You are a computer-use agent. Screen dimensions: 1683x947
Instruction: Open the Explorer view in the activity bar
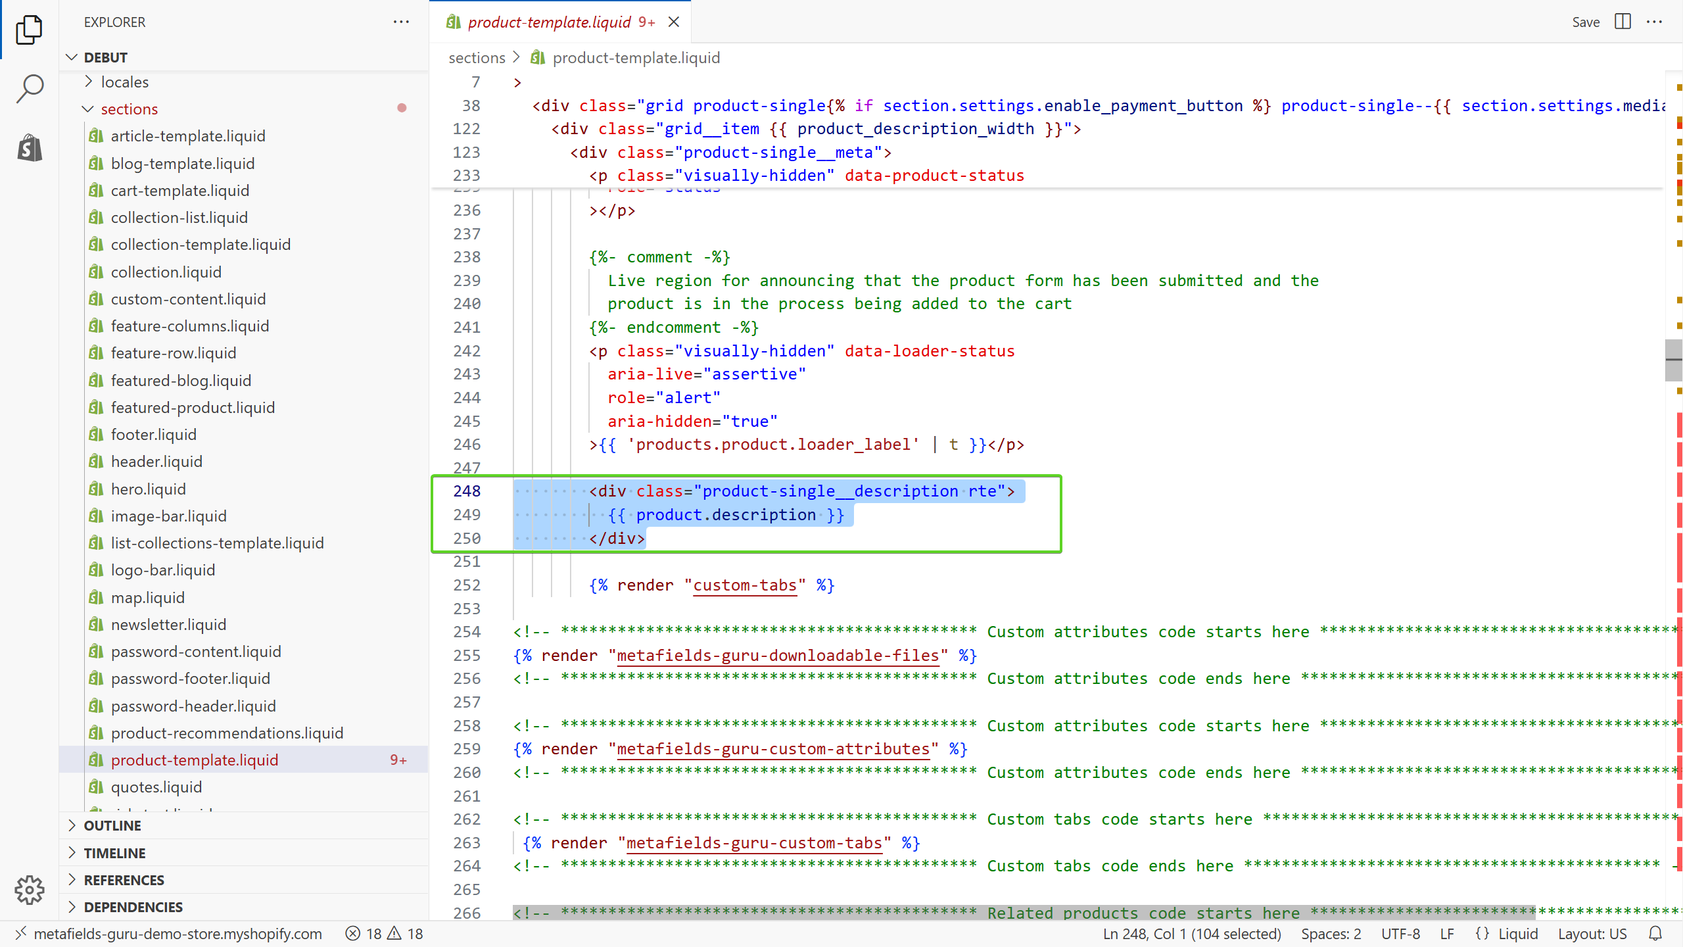point(29,30)
